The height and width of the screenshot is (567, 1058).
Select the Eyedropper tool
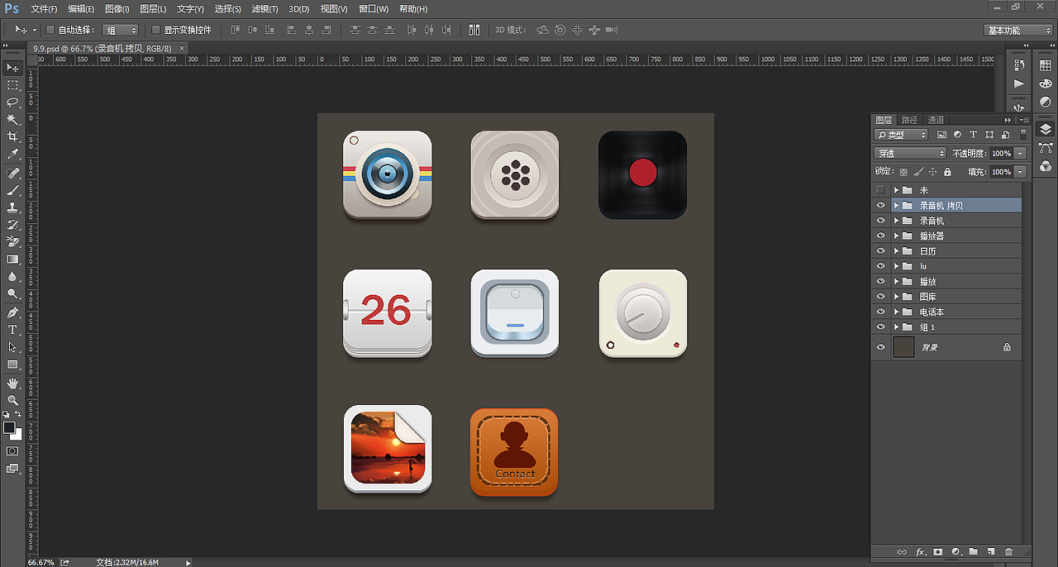tap(12, 155)
